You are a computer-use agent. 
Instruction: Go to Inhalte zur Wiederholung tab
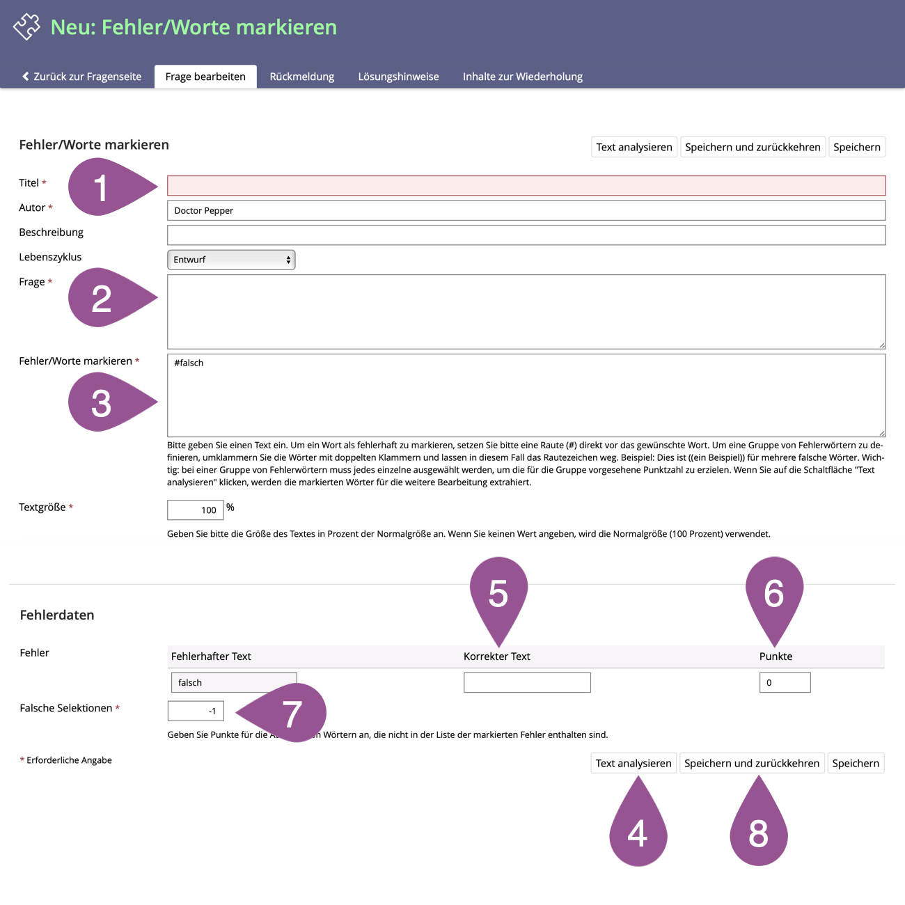522,77
